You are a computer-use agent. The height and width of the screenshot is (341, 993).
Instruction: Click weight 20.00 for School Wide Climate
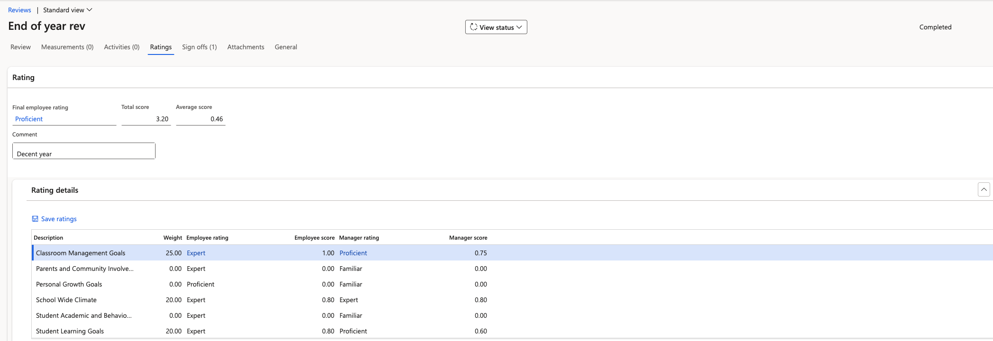pyautogui.click(x=174, y=300)
